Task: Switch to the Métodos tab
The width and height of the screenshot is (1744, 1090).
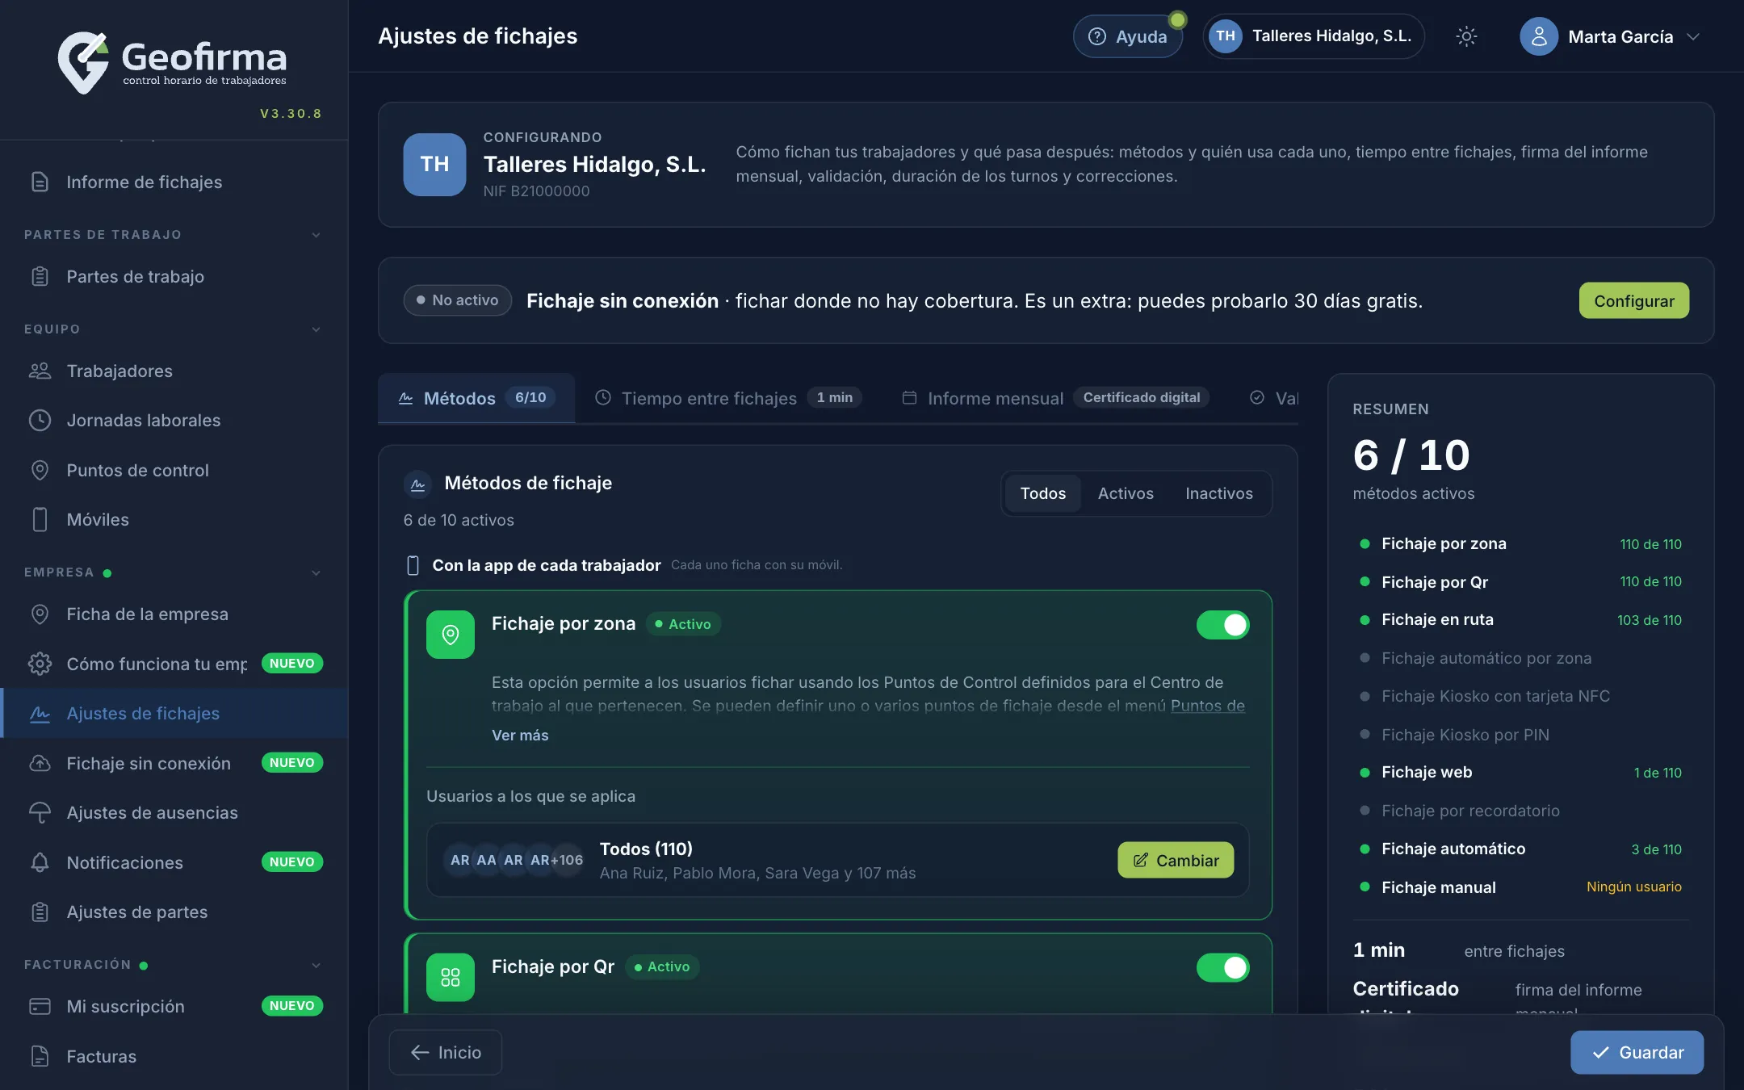Action: click(476, 398)
